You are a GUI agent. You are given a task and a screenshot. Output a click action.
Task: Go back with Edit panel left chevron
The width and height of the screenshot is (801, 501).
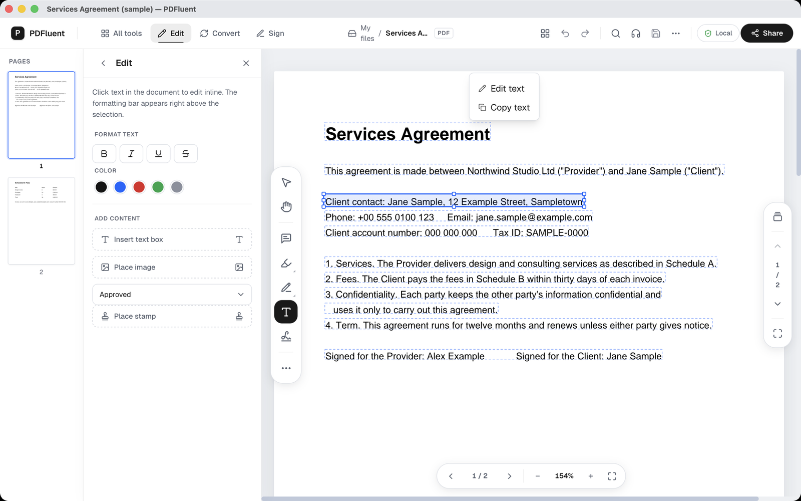(103, 63)
